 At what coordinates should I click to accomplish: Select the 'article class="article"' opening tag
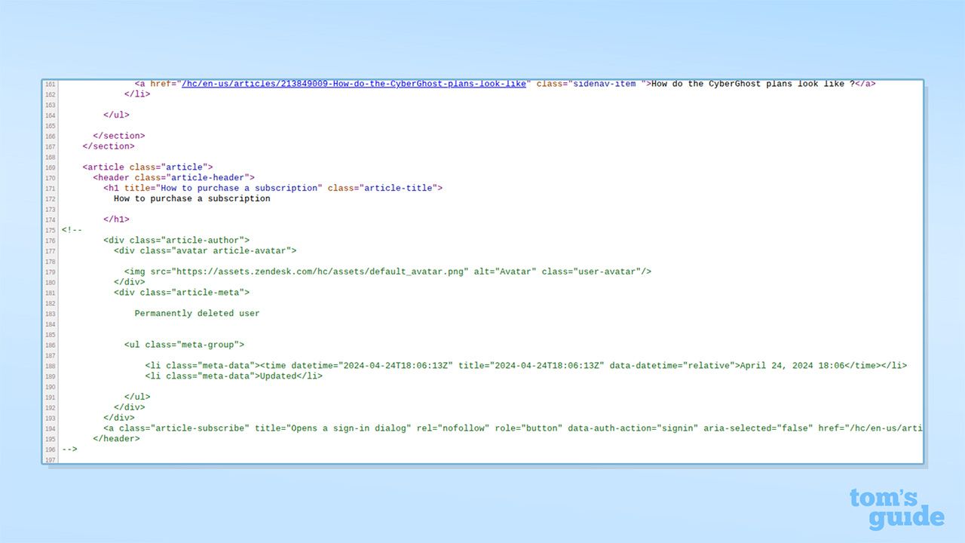(148, 167)
